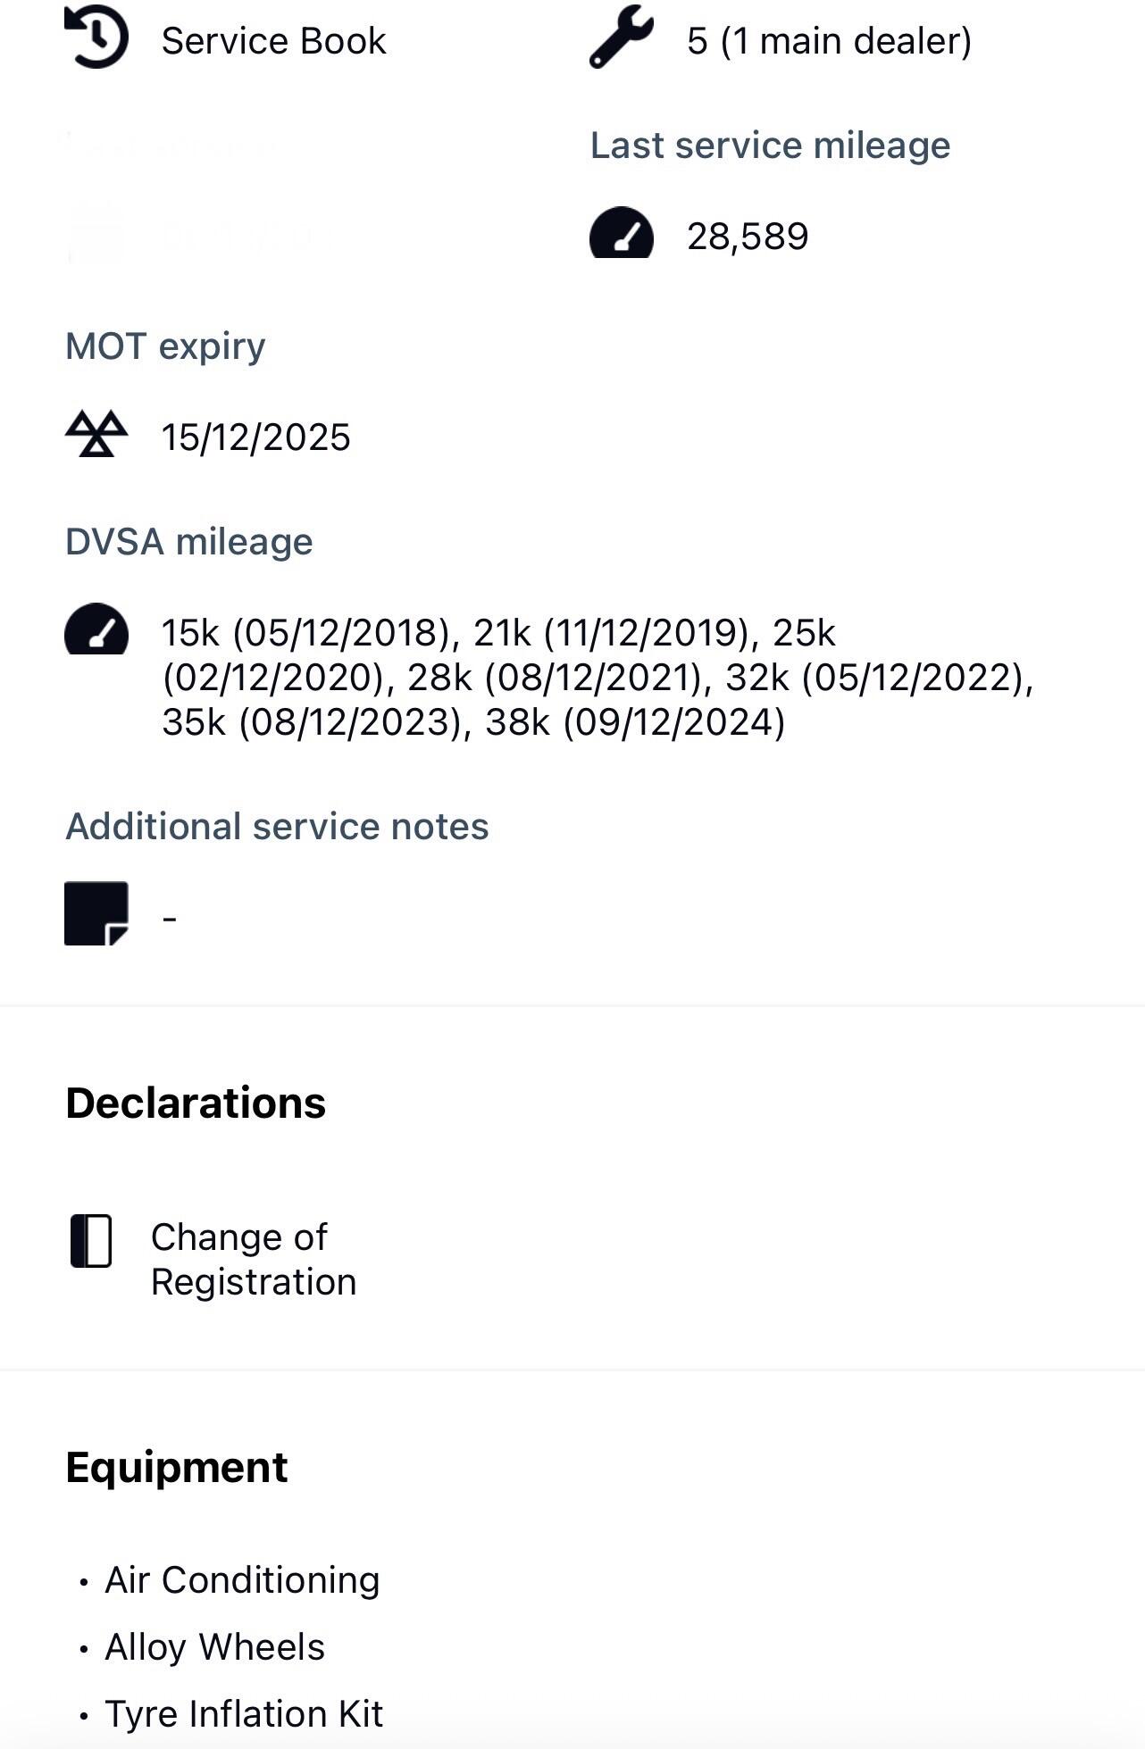
Task: Click the Change of Registration book icon
Action: tap(91, 1241)
